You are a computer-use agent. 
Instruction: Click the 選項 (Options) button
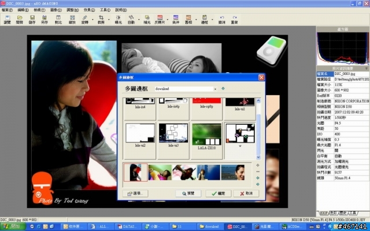[135, 193]
